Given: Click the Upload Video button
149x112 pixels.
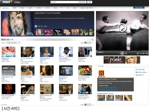Looking at the screenshot, I should point(139,8).
